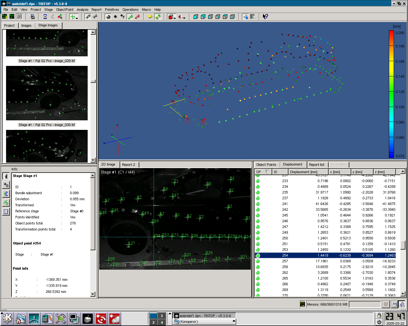Click the green ruler measure toolbar icon

[158, 17]
